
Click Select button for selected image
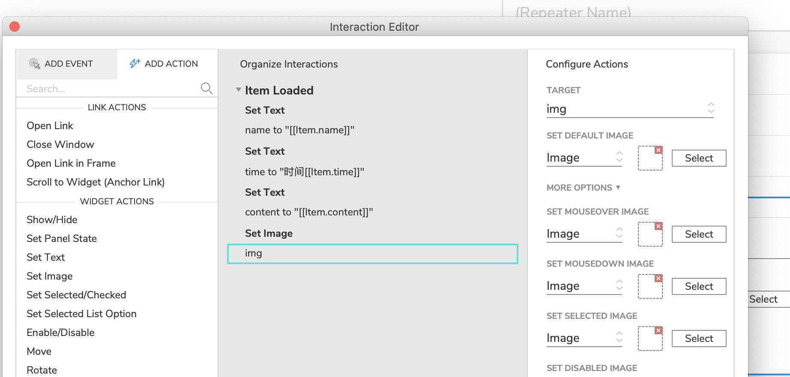[699, 339]
